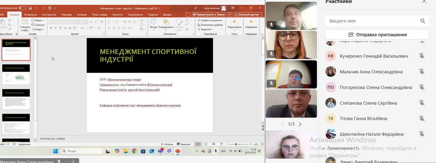
Task: Adjust the zoom slider in status bar
Action: (236, 144)
